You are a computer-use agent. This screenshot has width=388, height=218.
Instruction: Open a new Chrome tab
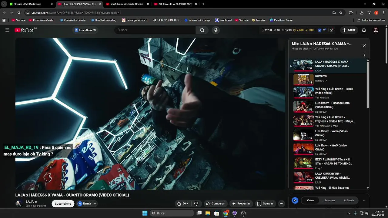pos(203,4)
